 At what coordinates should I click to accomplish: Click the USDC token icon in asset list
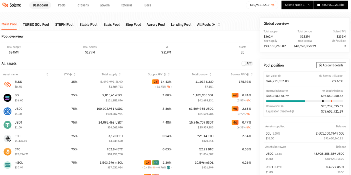click(8, 112)
